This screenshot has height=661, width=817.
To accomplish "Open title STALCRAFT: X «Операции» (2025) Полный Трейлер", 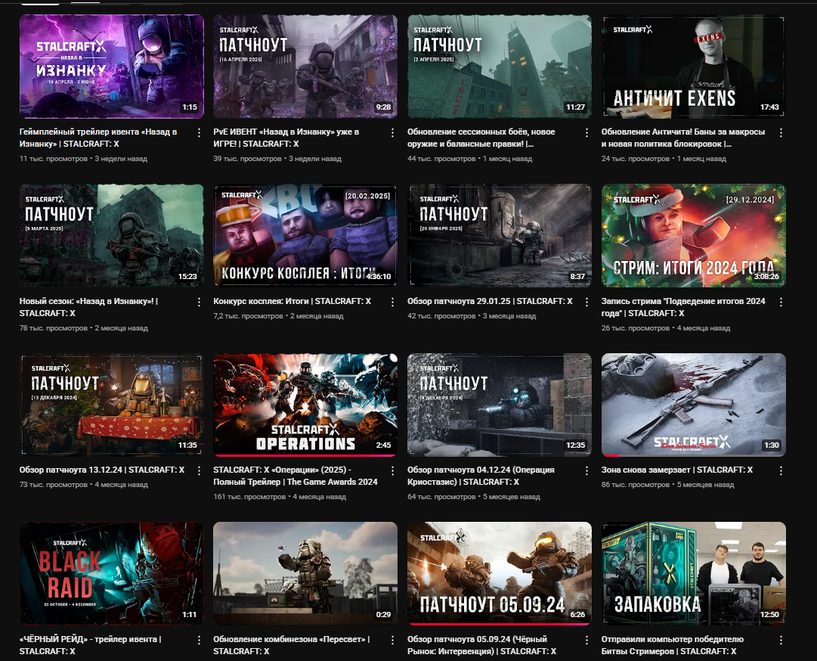I will pyautogui.click(x=296, y=476).
